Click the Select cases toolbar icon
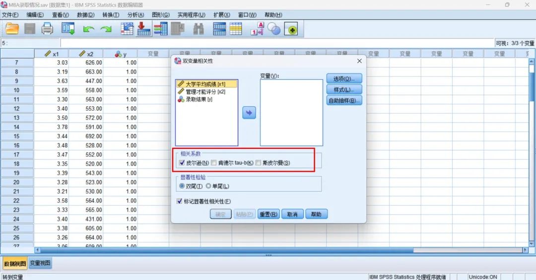The height and width of the screenshot is (280, 536). click(x=236, y=29)
